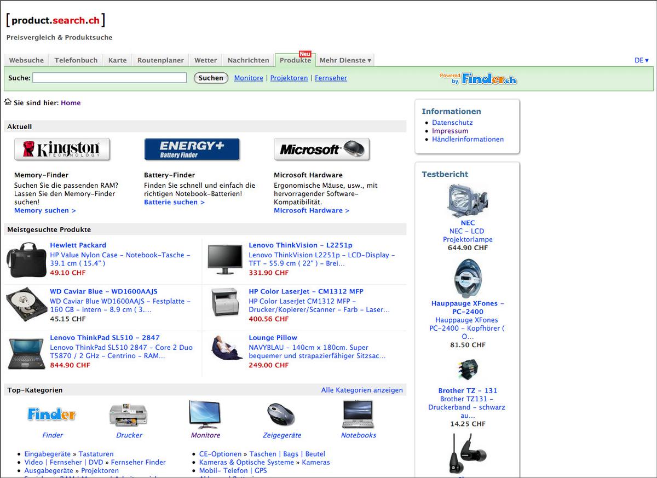Viewport: 657px width, 478px height.
Task: Click the Drucker printer category icon
Action: 129,415
